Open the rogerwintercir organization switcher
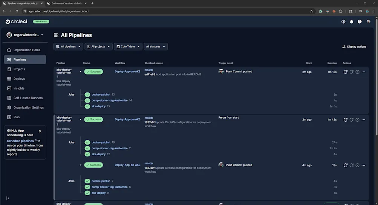Screen dimensions: 378x205 pos(25,35)
